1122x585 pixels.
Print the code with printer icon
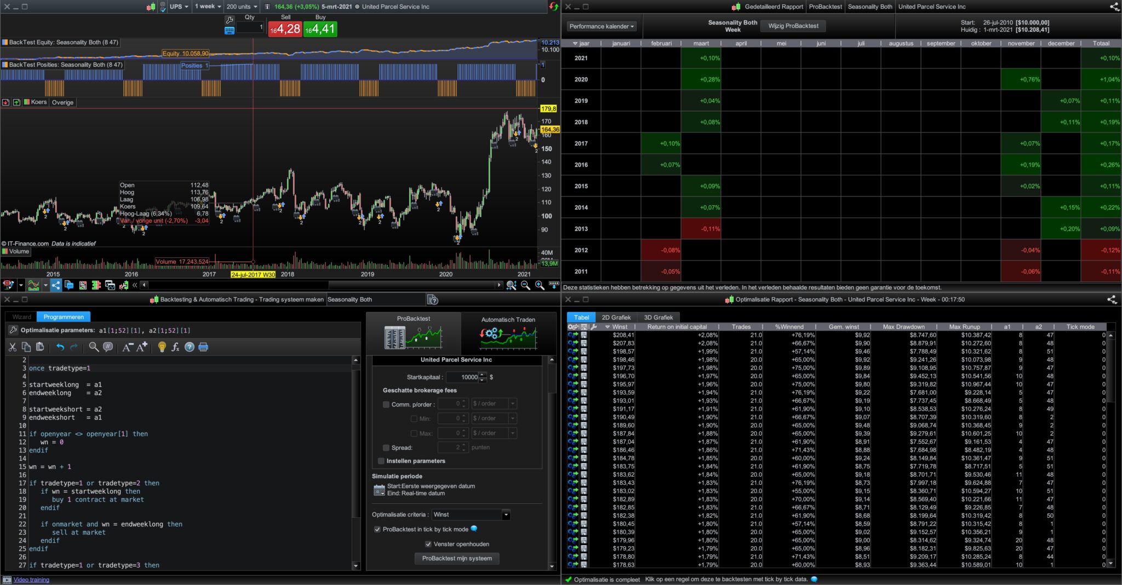(x=203, y=347)
